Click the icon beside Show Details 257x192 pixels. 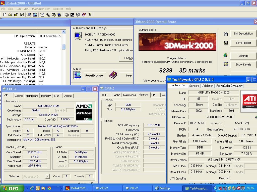226,64
